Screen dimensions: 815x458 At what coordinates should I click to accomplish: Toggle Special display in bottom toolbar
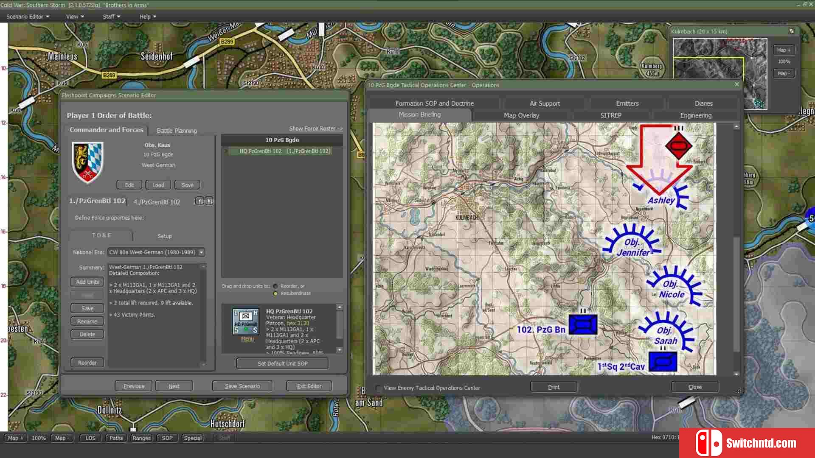click(193, 438)
